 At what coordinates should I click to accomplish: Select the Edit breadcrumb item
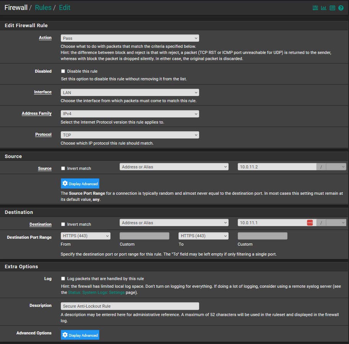tap(65, 7)
